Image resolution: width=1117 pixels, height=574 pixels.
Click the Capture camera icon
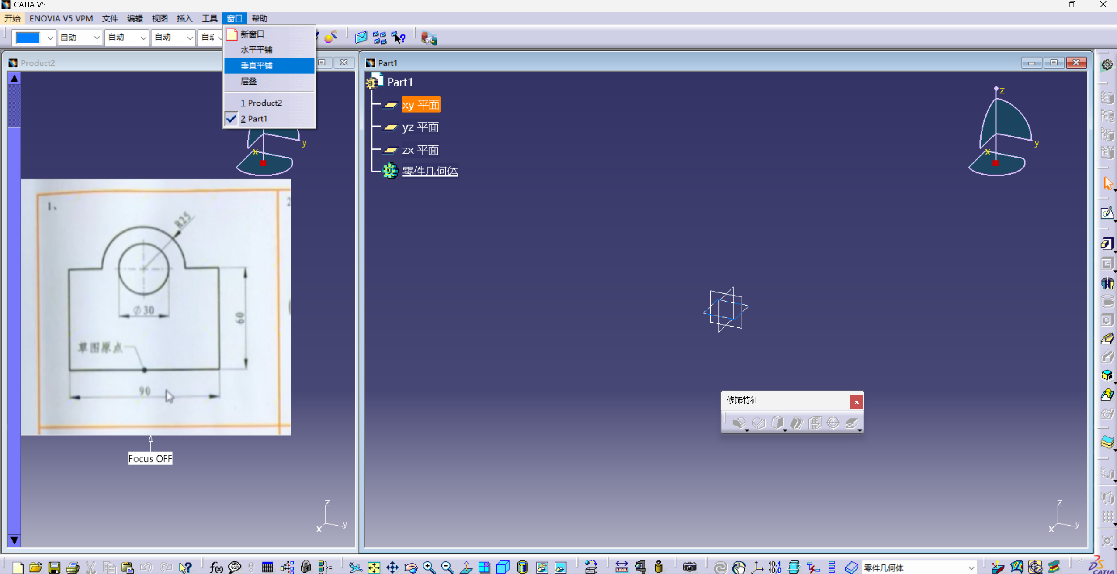point(689,567)
